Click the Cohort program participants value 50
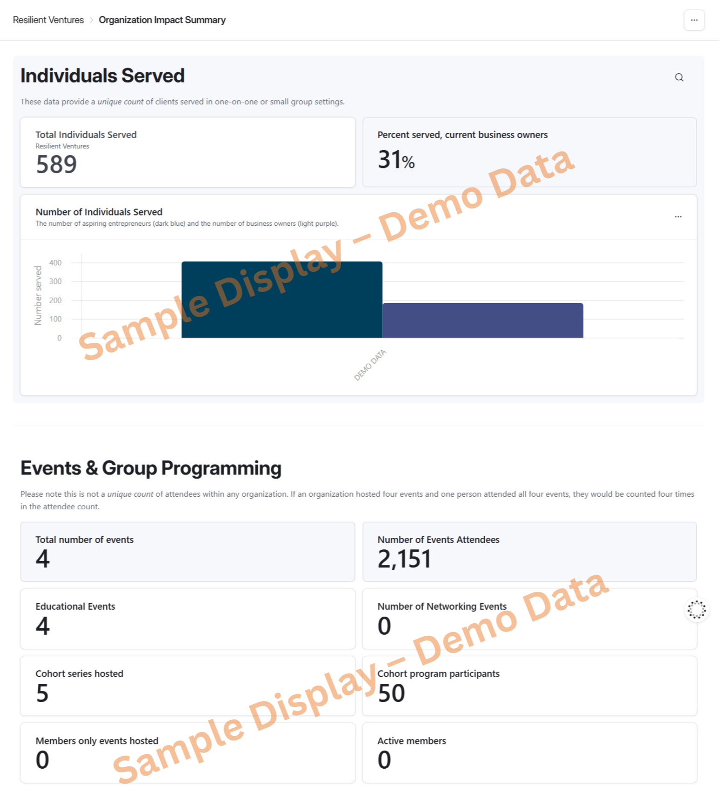The width and height of the screenshot is (720, 806). point(391,693)
